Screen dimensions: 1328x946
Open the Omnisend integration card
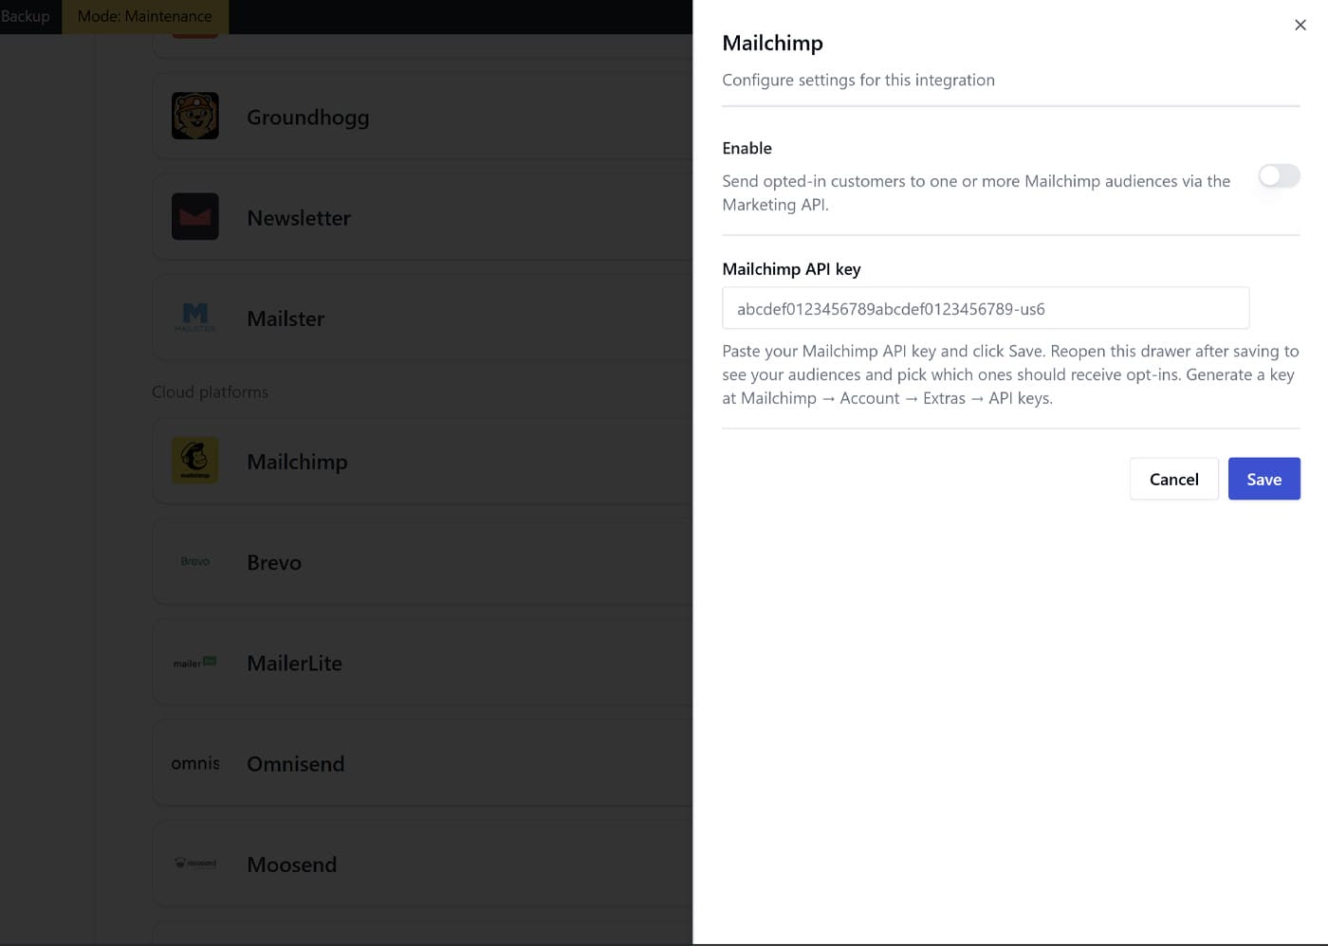tap(422, 762)
